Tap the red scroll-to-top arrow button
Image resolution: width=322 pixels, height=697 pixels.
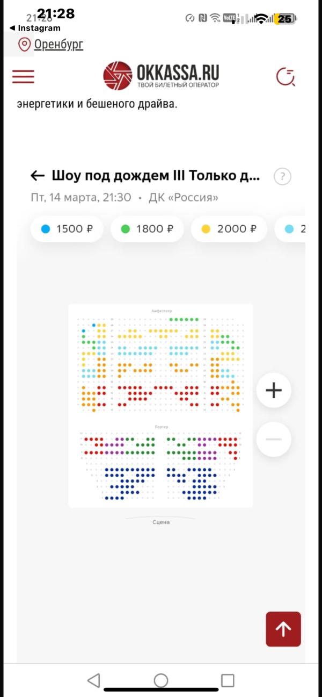[283, 629]
